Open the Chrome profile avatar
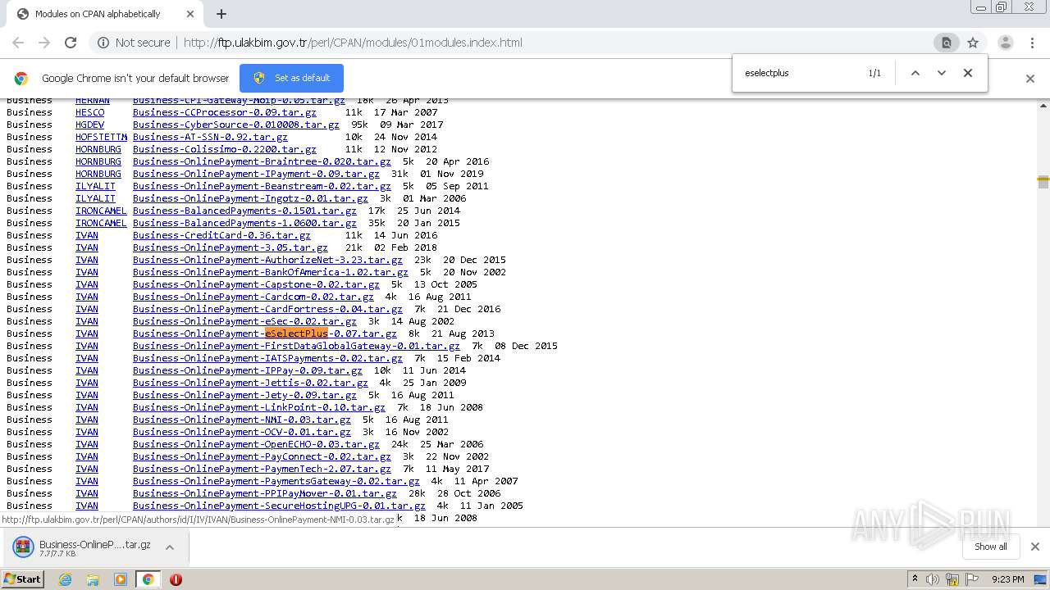 (x=1005, y=43)
